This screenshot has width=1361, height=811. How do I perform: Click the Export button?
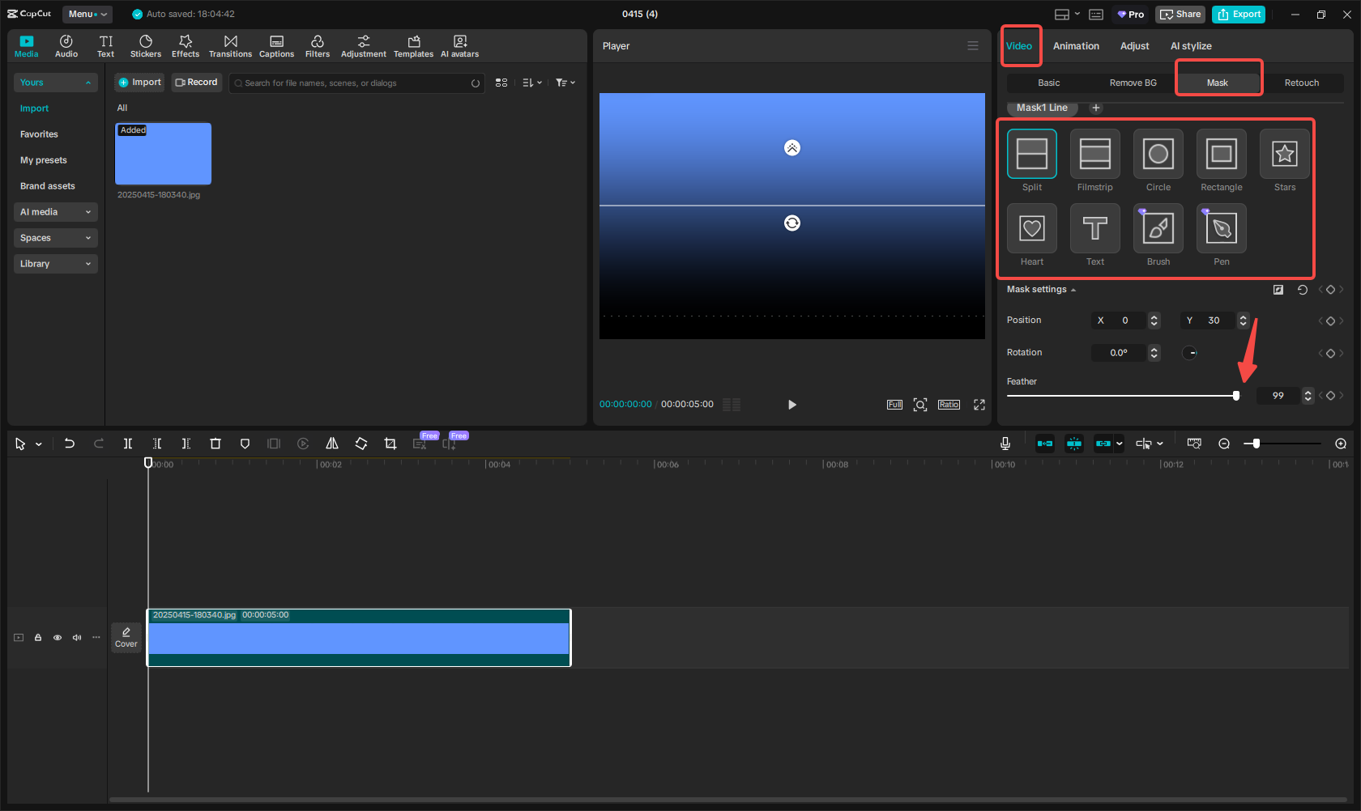[x=1238, y=14]
